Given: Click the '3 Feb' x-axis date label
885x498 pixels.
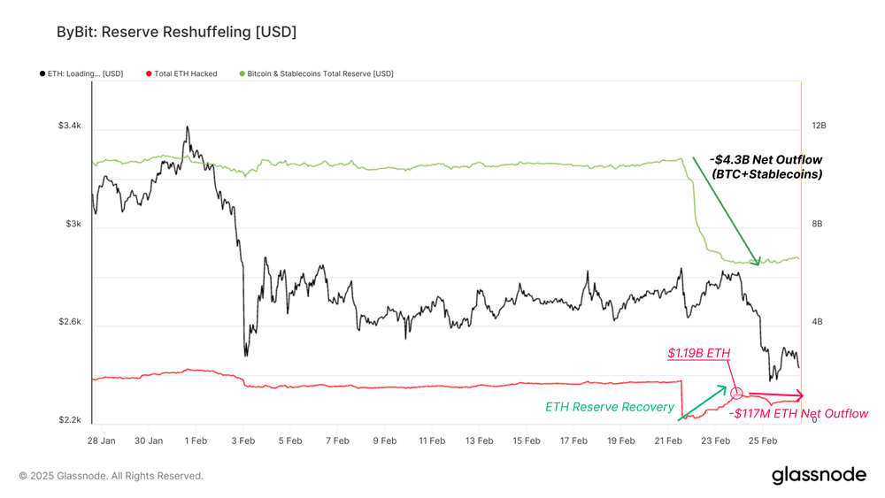Looking at the screenshot, I should (243, 441).
